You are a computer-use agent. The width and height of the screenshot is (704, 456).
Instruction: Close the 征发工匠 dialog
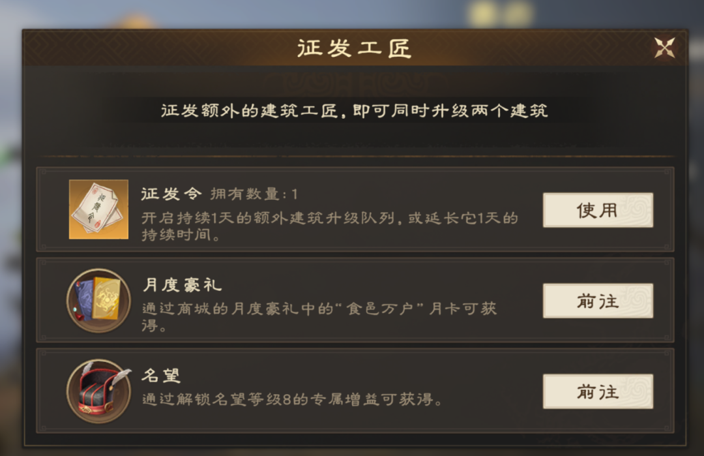click(665, 48)
